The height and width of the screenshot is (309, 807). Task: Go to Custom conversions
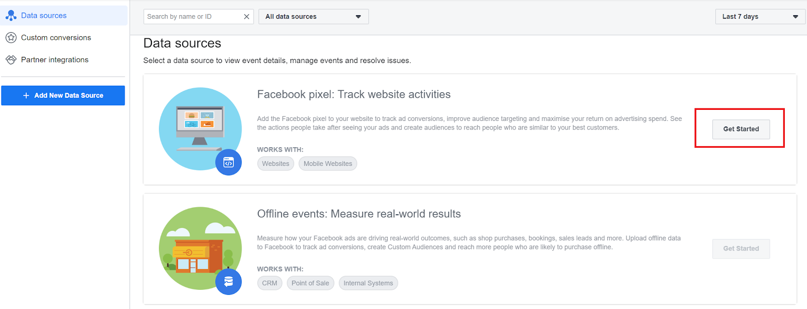coord(56,38)
